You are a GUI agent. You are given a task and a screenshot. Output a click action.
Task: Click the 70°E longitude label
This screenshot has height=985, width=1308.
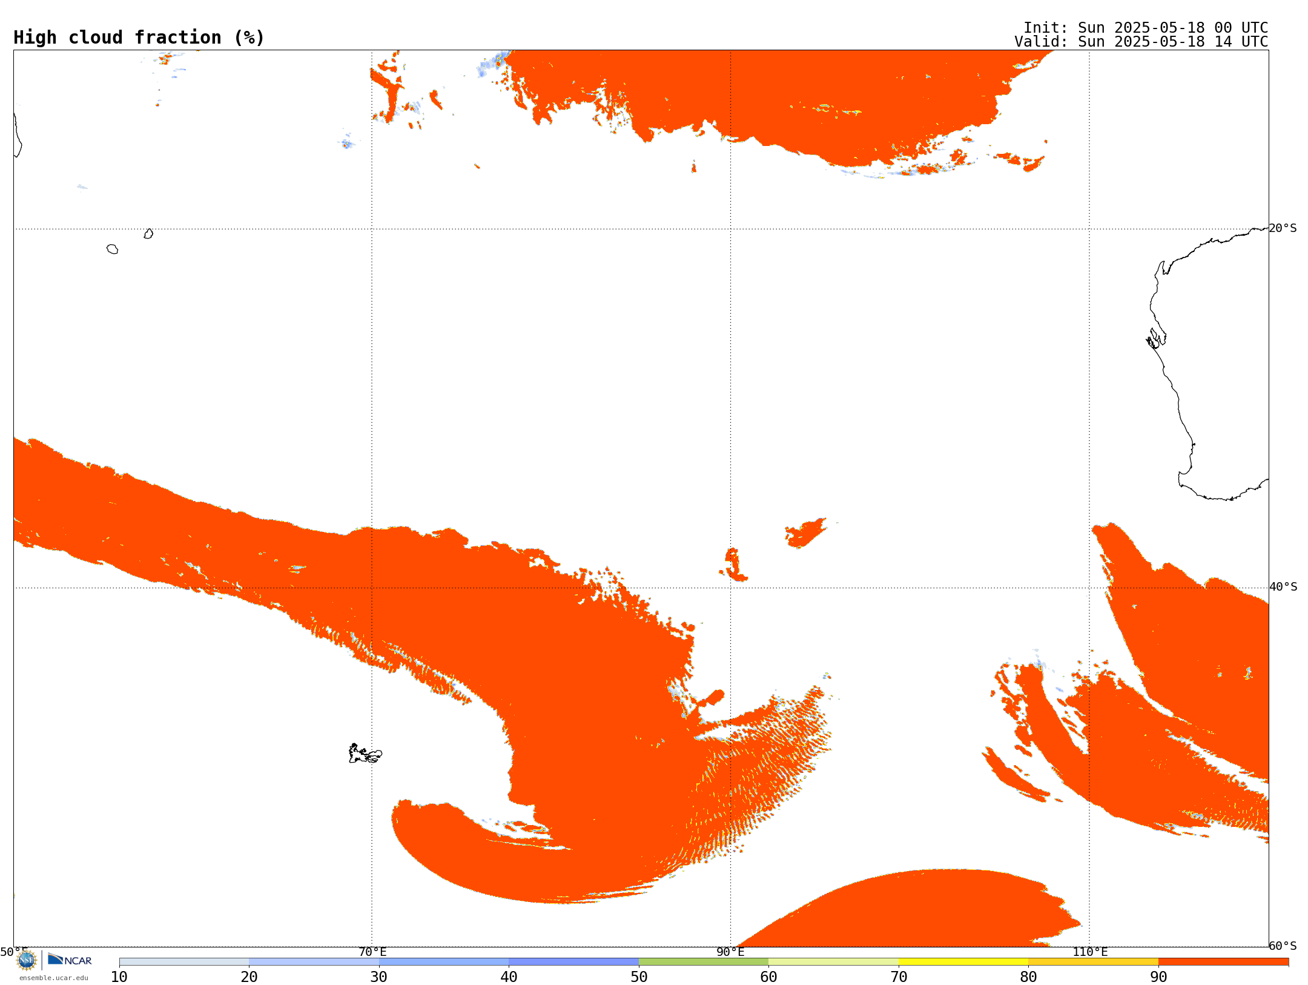pos(372,952)
